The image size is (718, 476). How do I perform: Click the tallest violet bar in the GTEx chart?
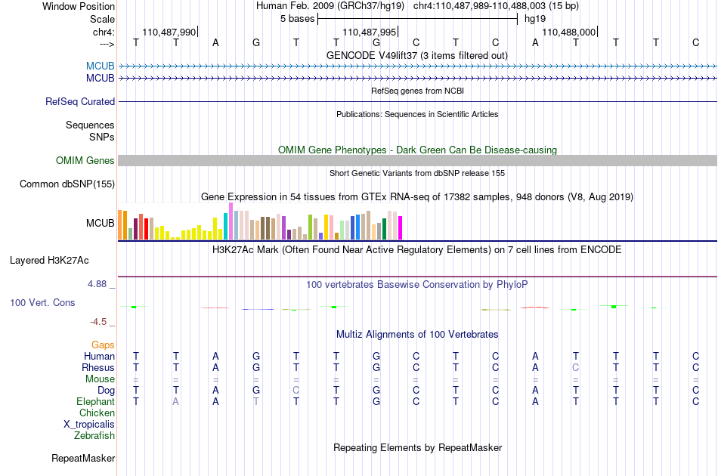231,221
